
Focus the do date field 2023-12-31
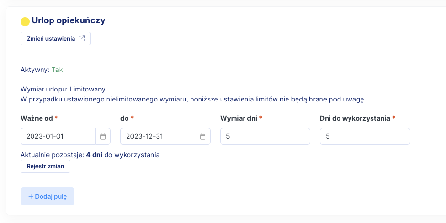158,136
